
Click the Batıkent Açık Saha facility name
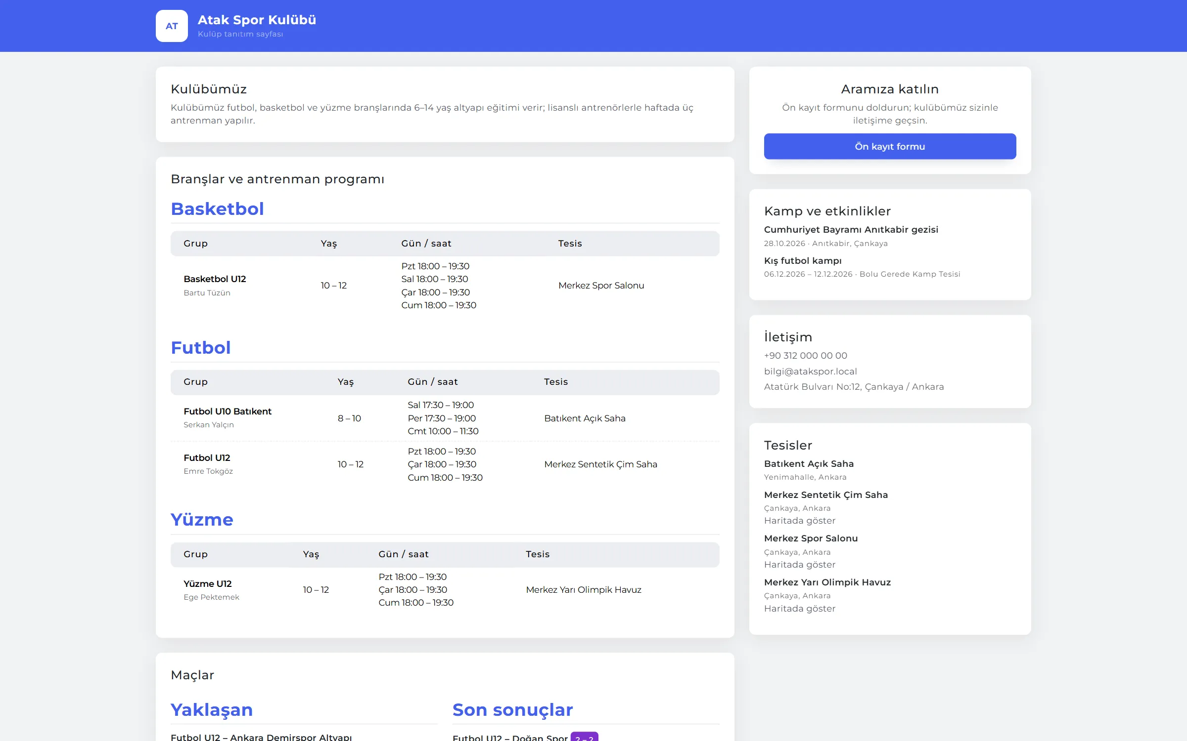click(x=809, y=464)
